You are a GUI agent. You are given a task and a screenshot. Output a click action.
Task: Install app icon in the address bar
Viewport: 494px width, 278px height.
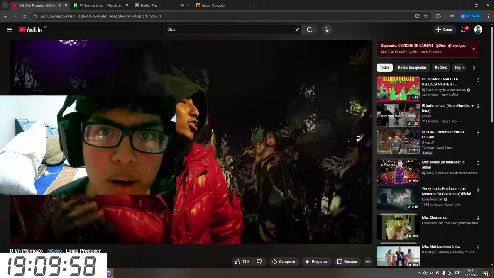417,16
